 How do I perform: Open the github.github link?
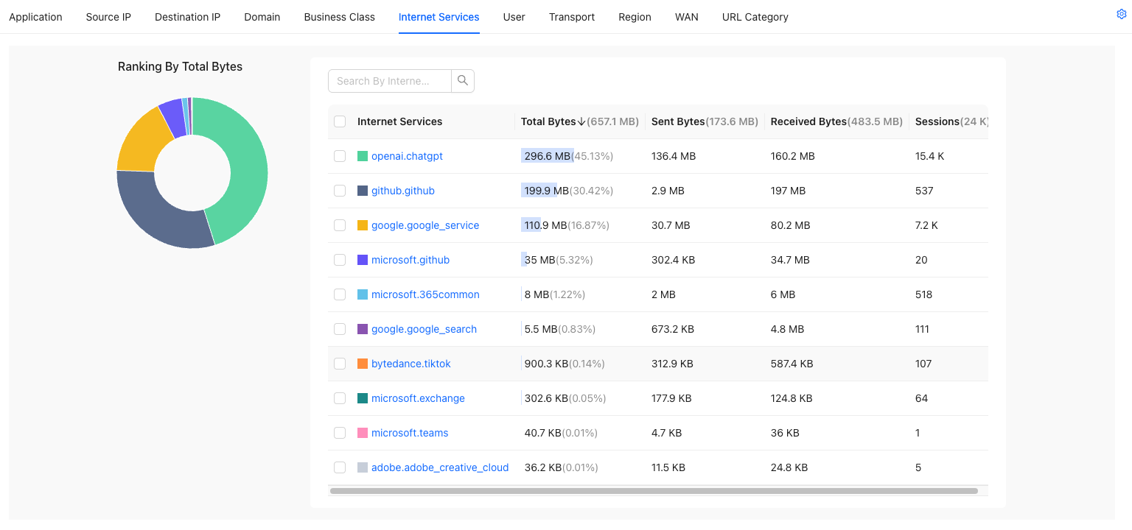403,191
